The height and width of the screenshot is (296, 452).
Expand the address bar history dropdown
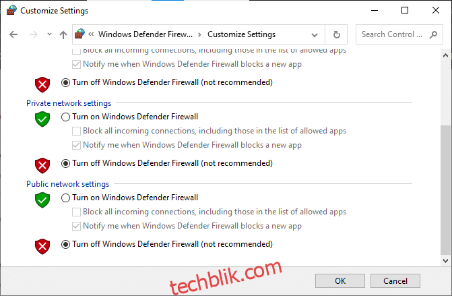click(315, 35)
